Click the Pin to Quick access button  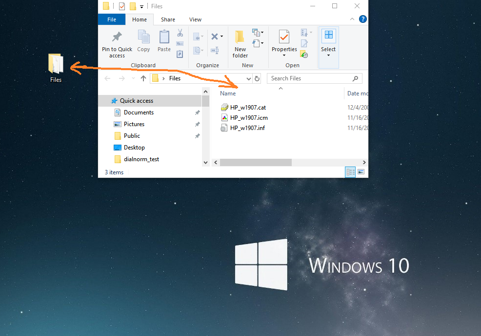[117, 44]
